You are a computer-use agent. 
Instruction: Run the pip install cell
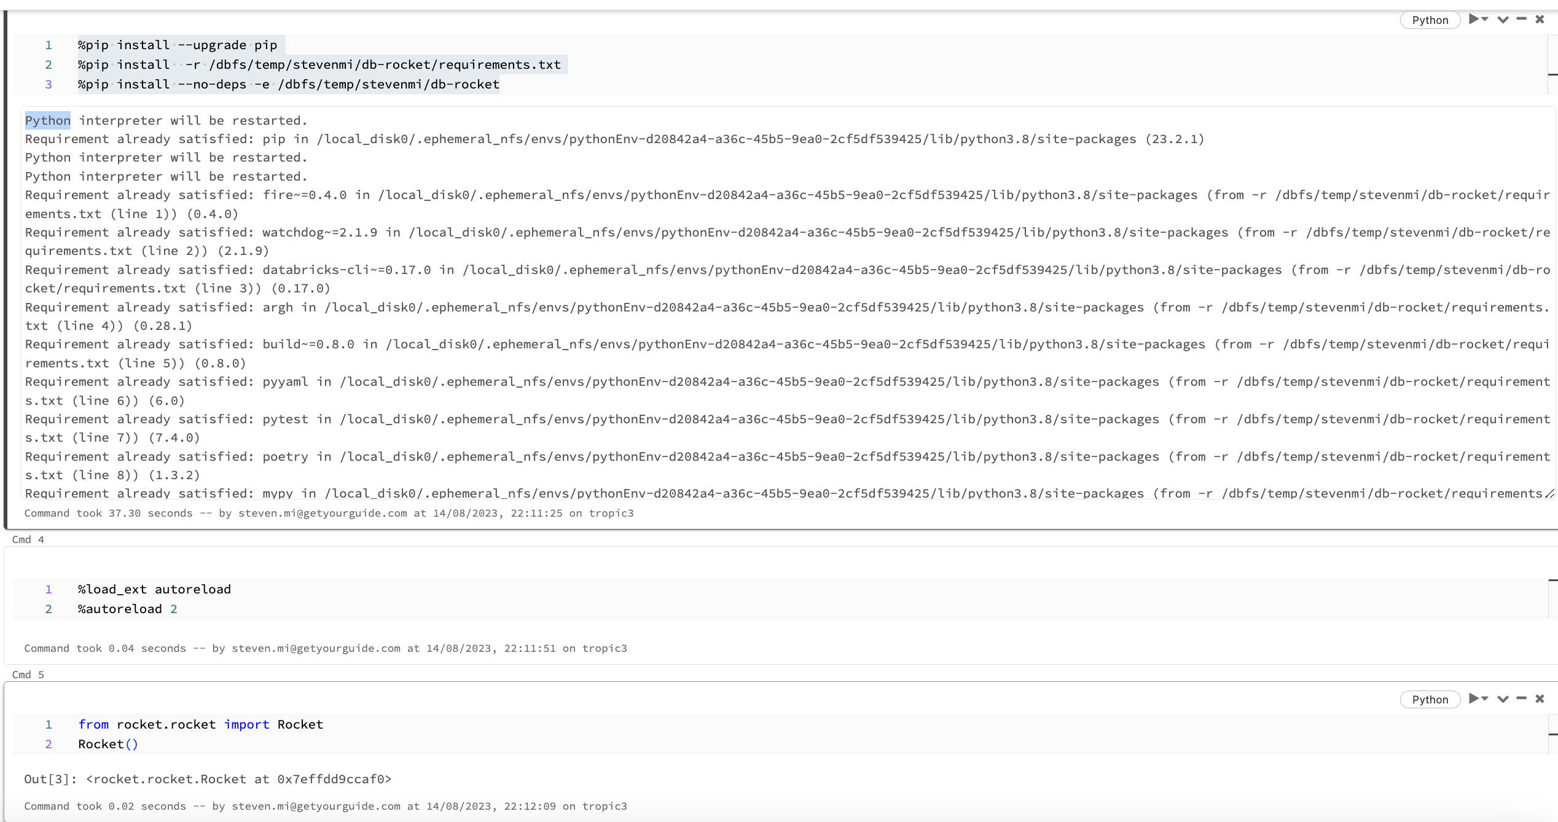click(1474, 20)
